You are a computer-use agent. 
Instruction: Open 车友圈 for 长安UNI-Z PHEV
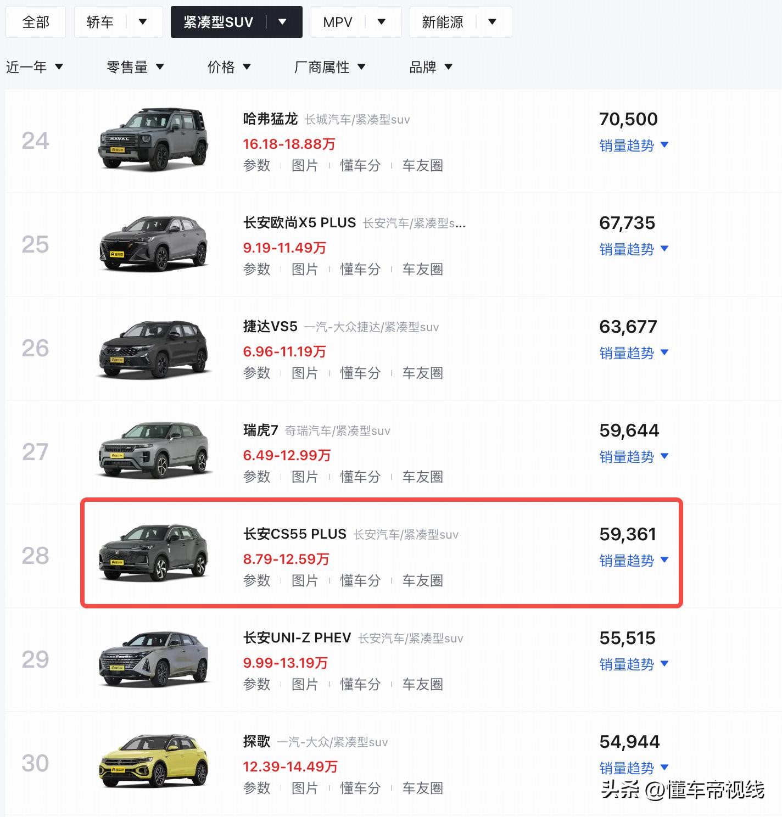[422, 684]
